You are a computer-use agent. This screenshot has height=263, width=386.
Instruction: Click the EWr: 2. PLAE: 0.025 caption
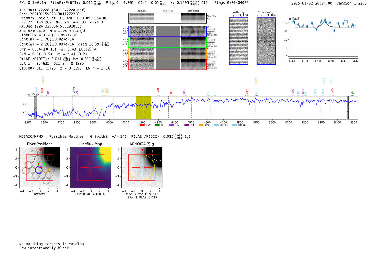[x=142, y=198]
